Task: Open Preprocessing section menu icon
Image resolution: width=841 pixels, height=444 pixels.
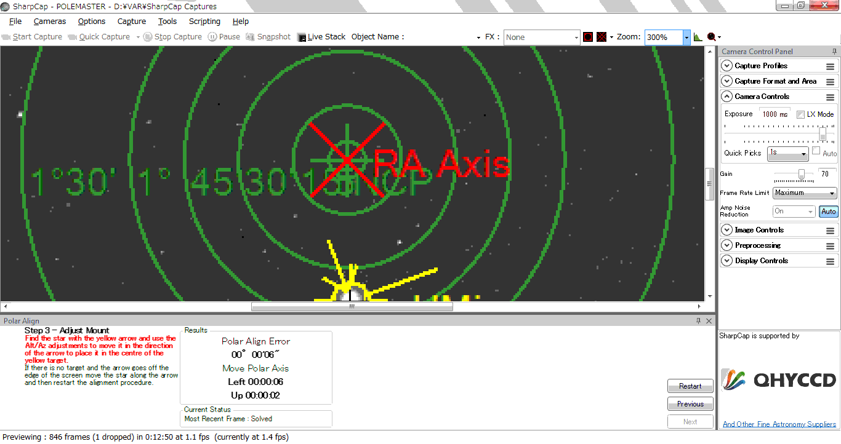Action: coord(831,246)
